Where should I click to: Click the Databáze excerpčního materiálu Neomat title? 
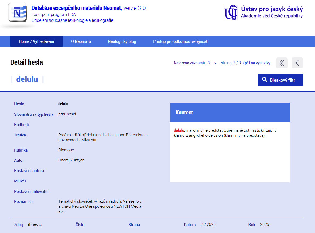tap(76, 8)
